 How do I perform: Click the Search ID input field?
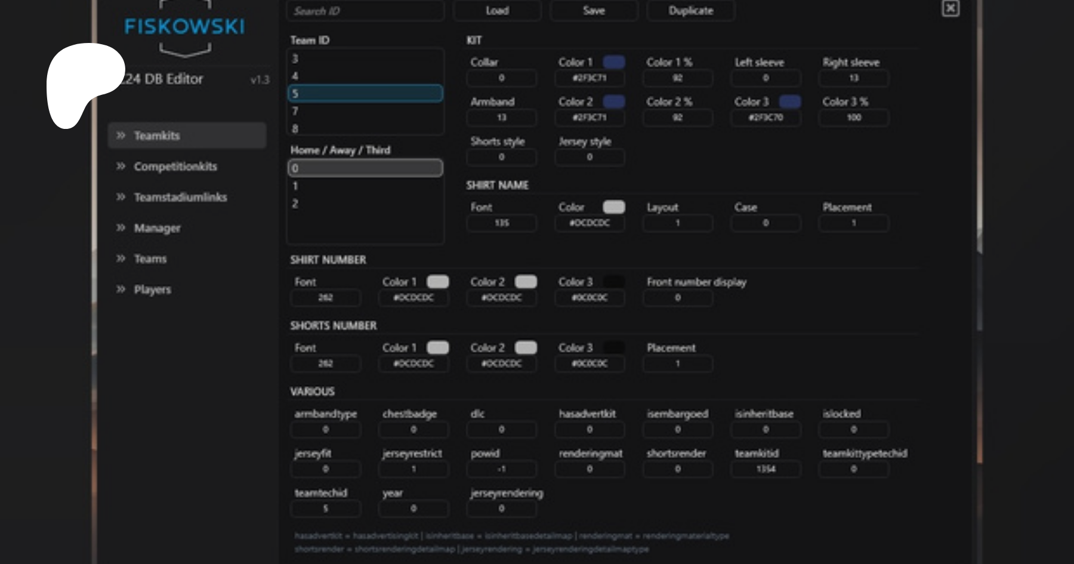pyautogui.click(x=365, y=11)
